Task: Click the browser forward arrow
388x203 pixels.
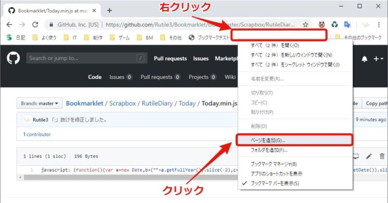Action: (x=22, y=25)
